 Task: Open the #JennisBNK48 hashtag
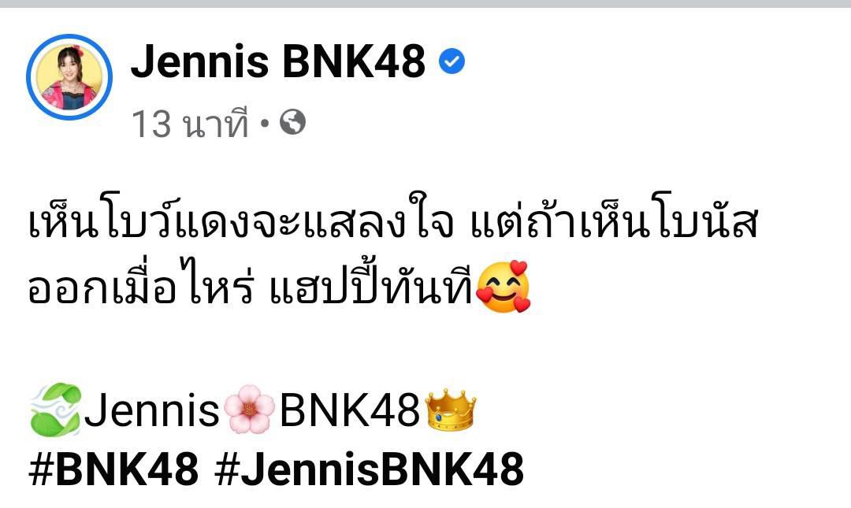[369, 469]
